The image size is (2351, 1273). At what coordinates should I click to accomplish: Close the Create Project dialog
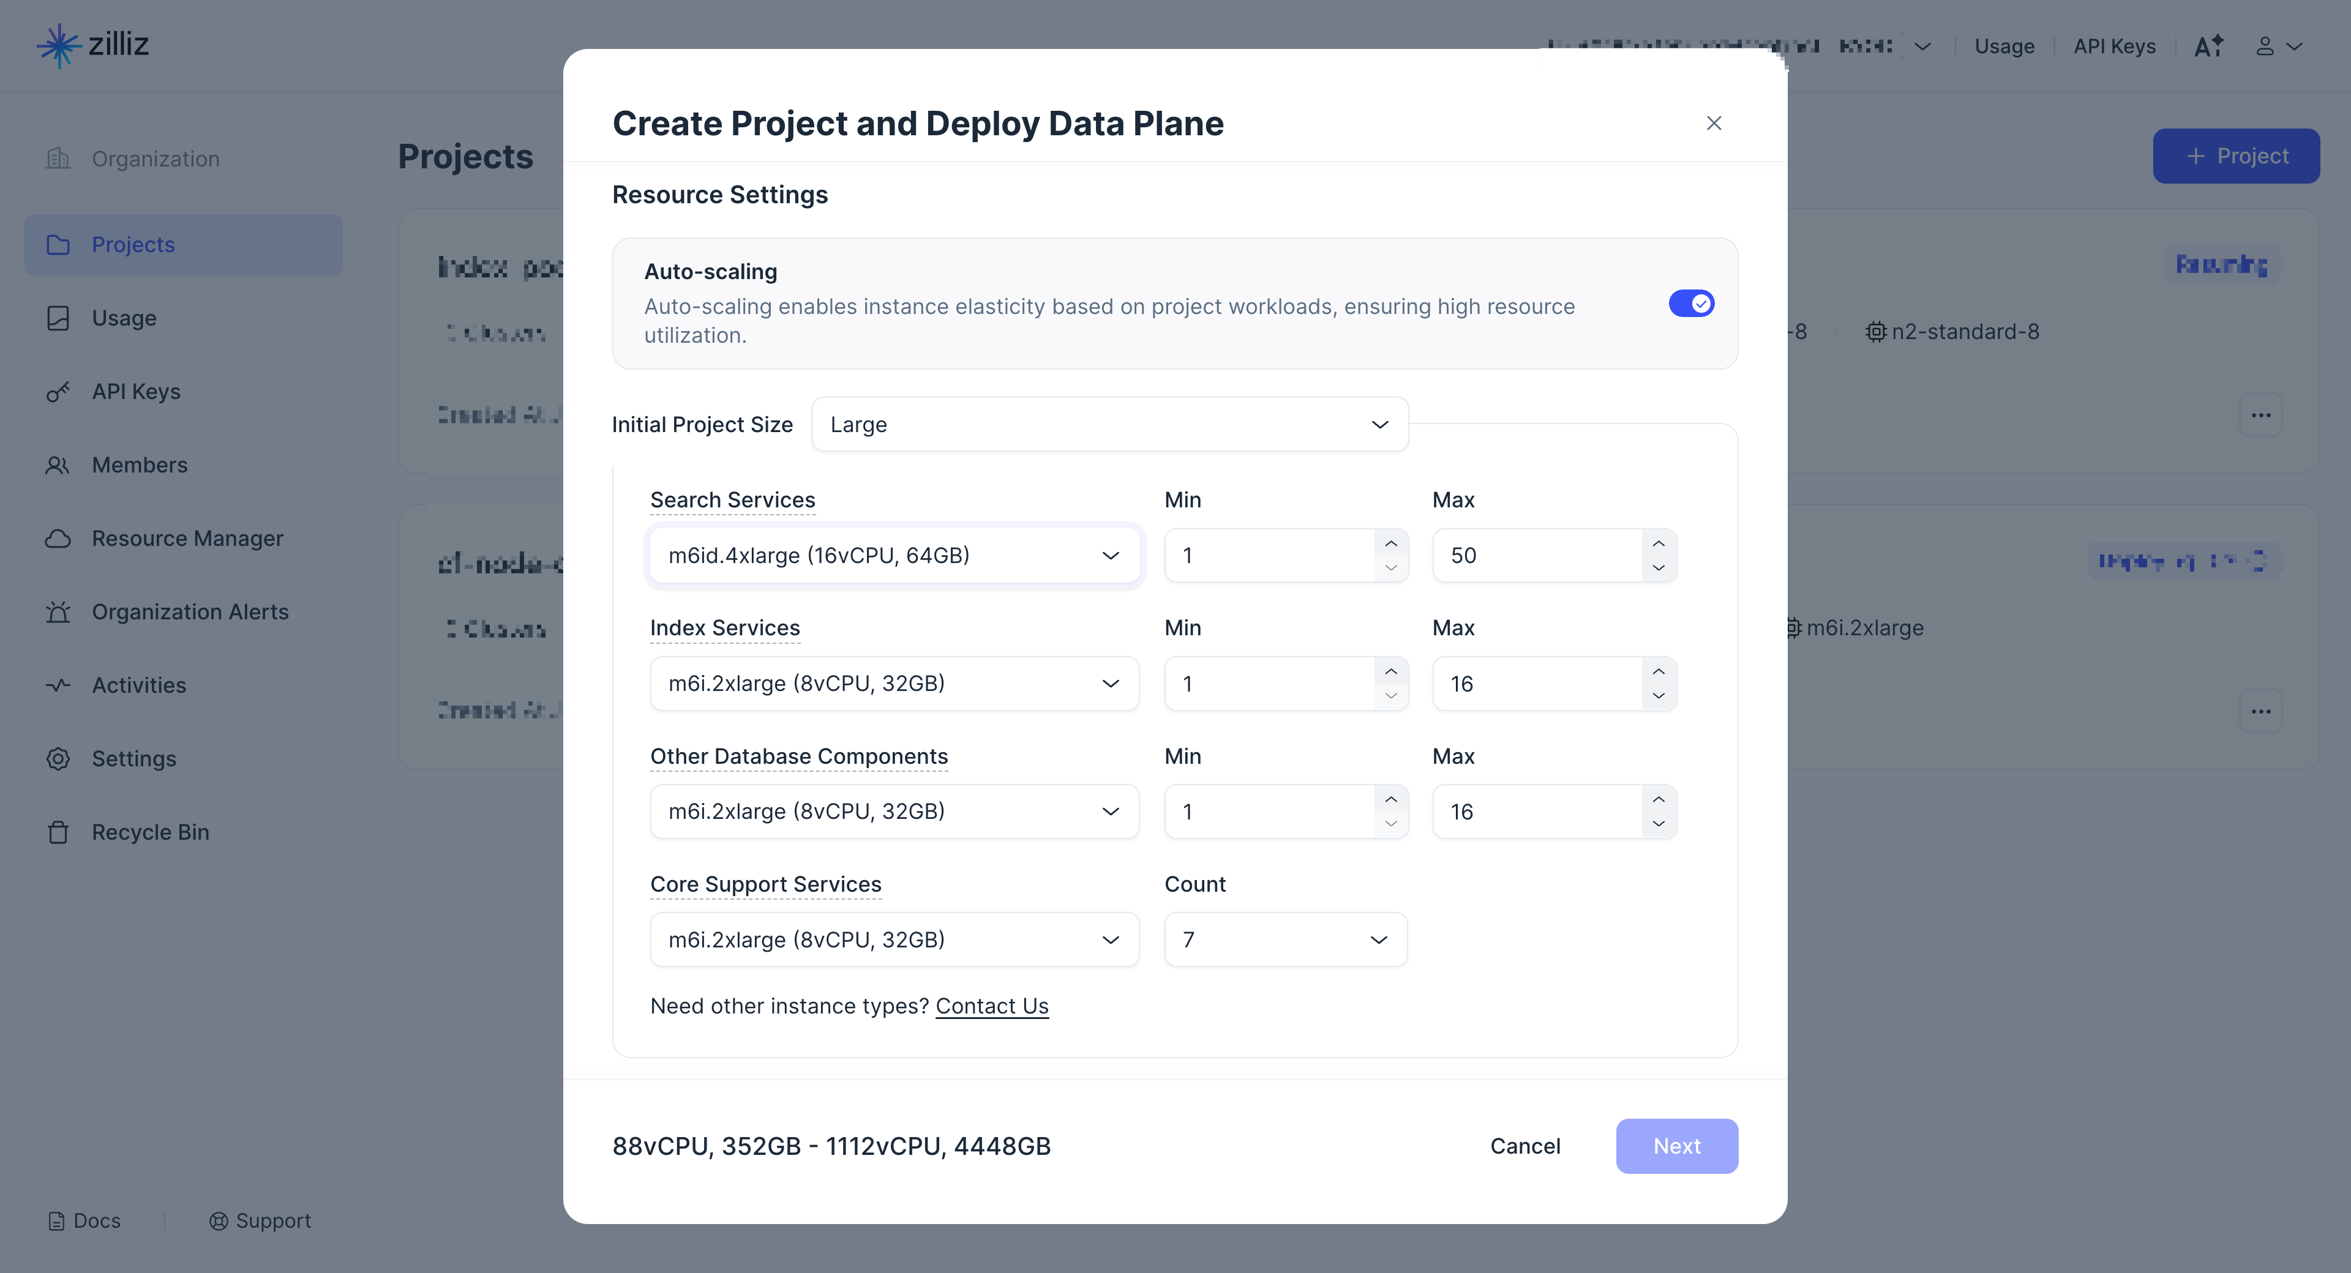coord(1714,123)
